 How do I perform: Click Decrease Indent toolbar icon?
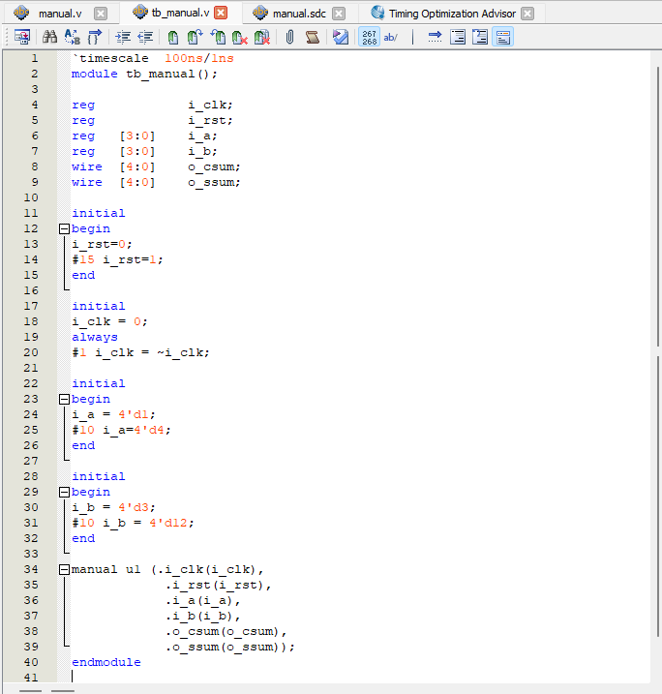pos(145,38)
